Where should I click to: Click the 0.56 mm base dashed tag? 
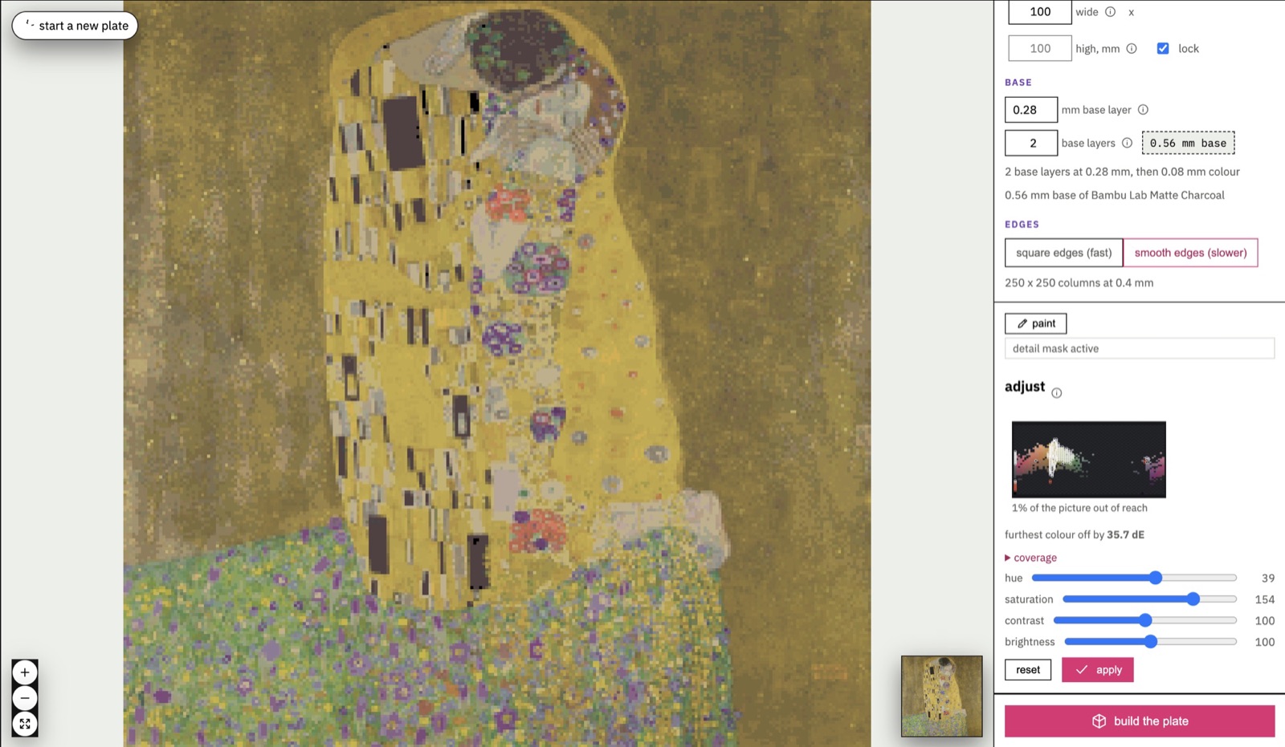tap(1189, 144)
